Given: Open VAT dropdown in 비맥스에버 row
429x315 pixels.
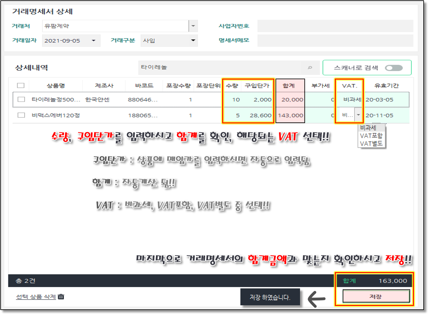Looking at the screenshot, I should (x=358, y=115).
